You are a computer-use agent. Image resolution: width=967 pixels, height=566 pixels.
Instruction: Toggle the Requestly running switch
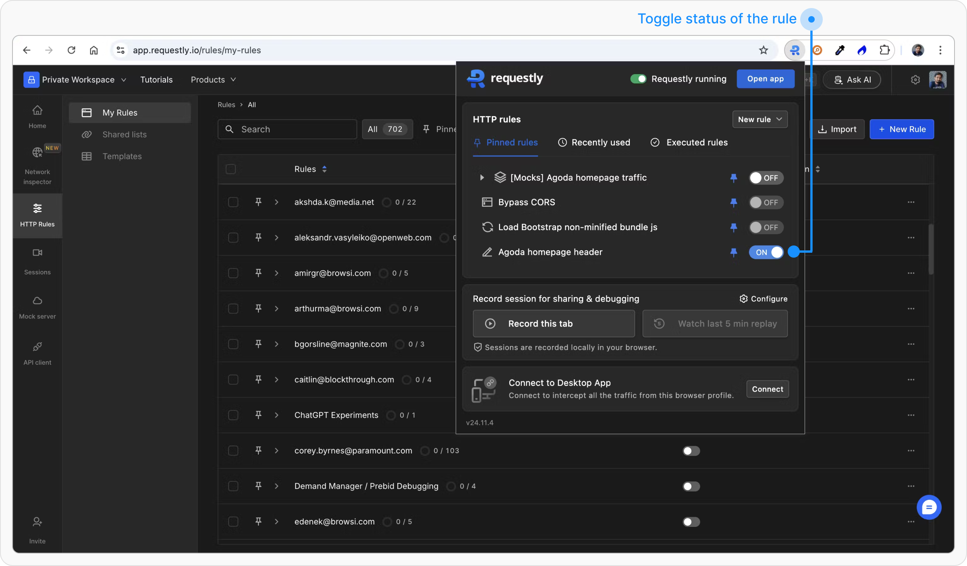tap(638, 79)
